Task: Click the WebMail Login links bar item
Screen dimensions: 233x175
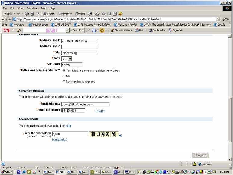Action: [38, 25]
